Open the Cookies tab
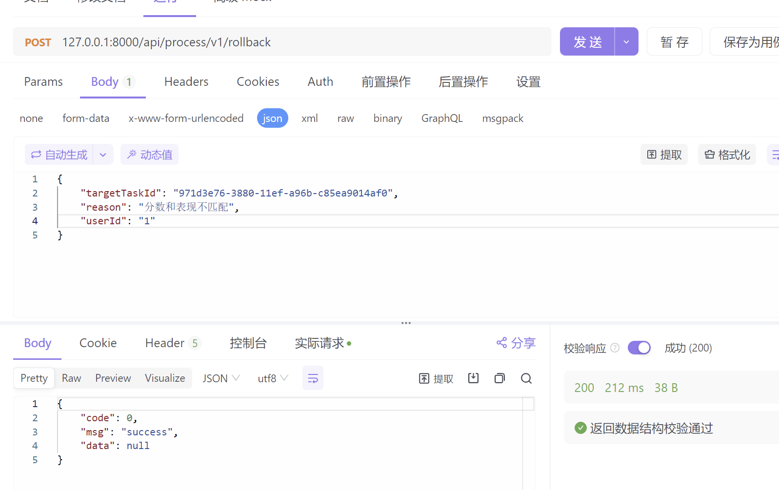The image size is (779, 490). point(258,81)
